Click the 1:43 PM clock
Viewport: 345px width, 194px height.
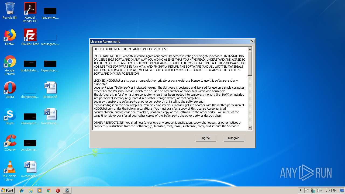(331, 190)
